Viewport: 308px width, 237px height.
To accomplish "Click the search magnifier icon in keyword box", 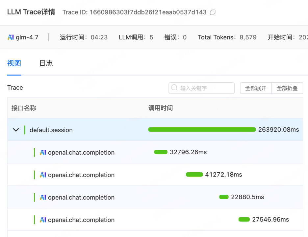I will click(174, 88).
